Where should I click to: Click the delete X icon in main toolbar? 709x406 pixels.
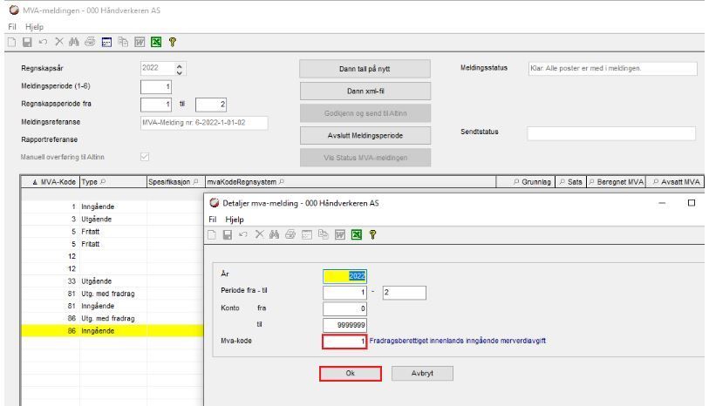(x=58, y=42)
